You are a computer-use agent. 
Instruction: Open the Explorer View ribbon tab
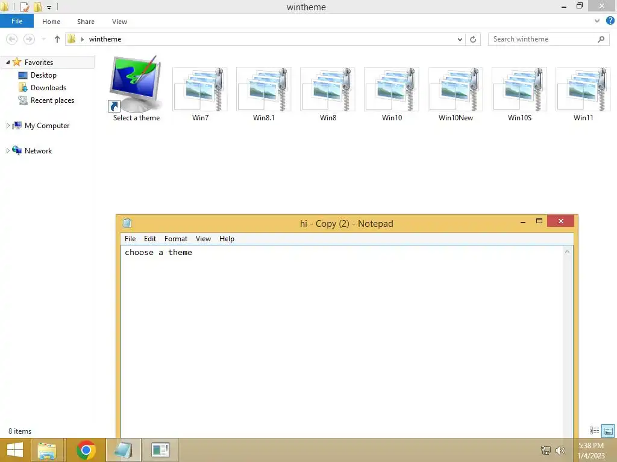[x=119, y=22]
